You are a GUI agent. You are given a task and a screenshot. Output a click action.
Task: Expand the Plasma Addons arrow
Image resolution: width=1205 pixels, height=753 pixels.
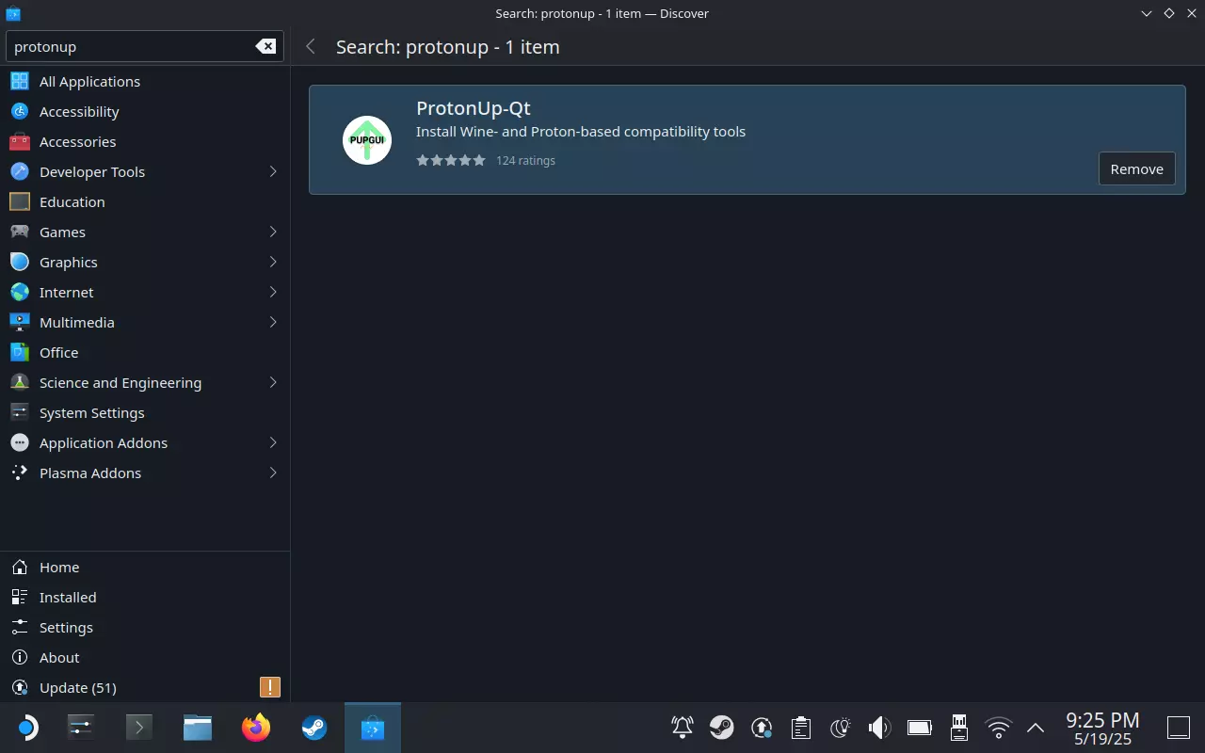(x=273, y=473)
